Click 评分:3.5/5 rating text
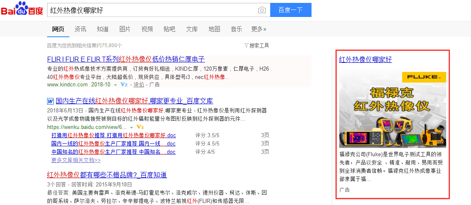The image size is (471, 205). click(x=207, y=135)
